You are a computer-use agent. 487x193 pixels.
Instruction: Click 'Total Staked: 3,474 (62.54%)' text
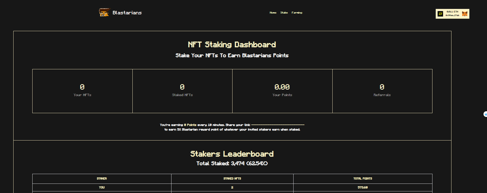coord(232,163)
